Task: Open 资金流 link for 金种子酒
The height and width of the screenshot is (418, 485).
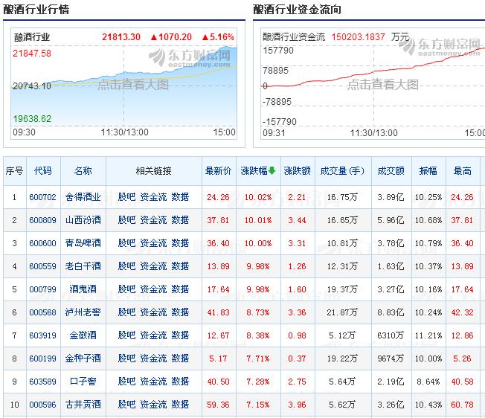Action: coord(153,358)
